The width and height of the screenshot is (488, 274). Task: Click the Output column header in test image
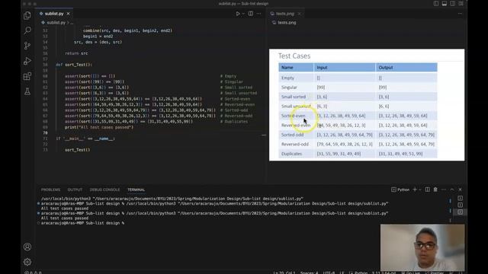386,68
